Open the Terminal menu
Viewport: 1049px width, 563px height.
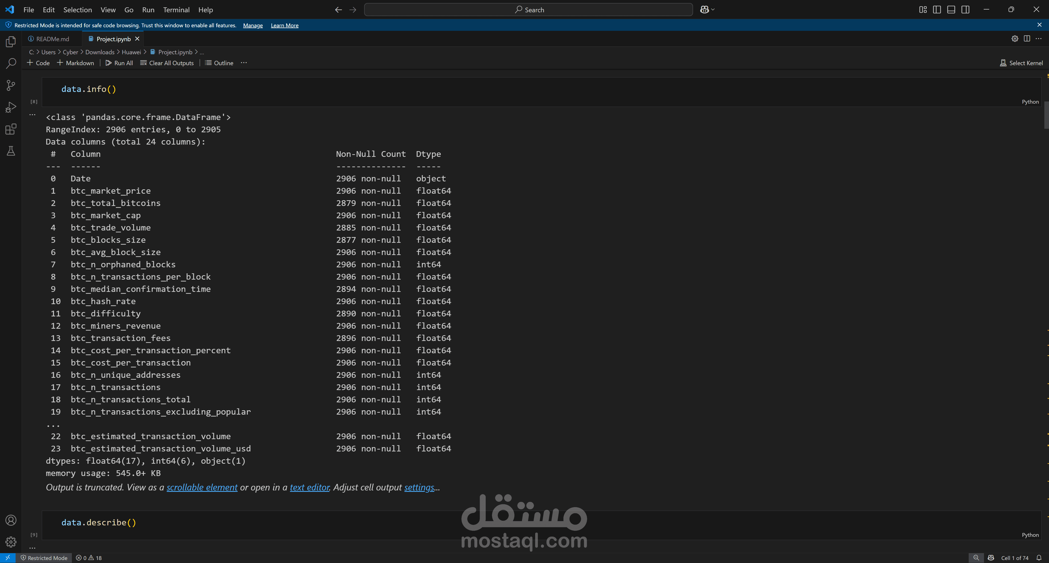pos(176,10)
